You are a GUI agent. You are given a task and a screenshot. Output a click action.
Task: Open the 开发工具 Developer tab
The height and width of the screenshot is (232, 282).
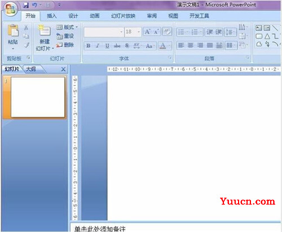(x=199, y=16)
